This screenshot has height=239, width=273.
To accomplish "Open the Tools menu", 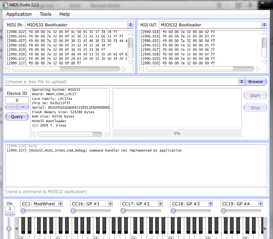I will point(45,14).
